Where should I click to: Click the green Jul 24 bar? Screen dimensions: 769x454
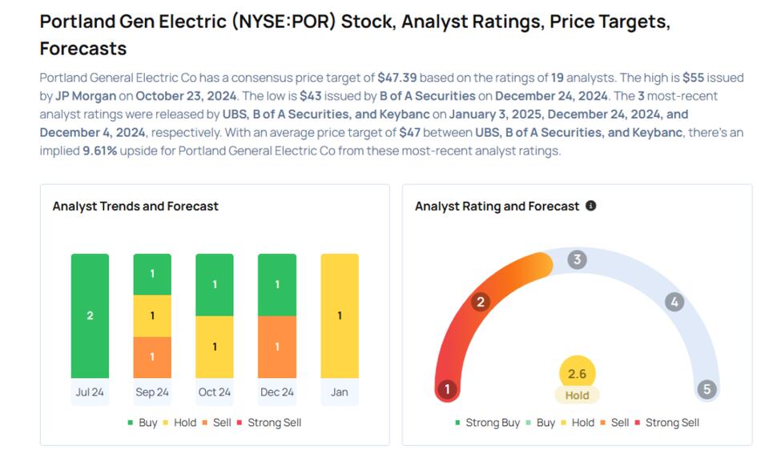[90, 315]
